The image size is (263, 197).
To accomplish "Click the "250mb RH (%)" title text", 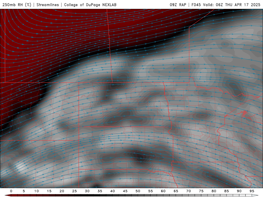I will coord(17,5).
